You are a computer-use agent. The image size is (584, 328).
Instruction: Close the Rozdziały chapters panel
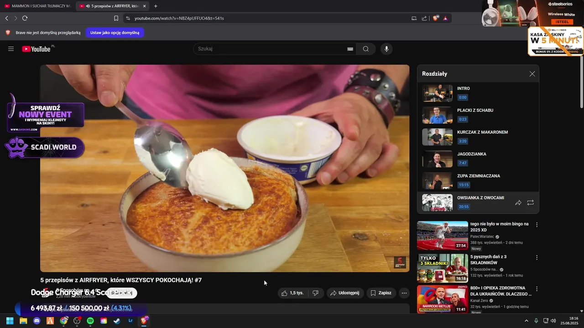532,74
